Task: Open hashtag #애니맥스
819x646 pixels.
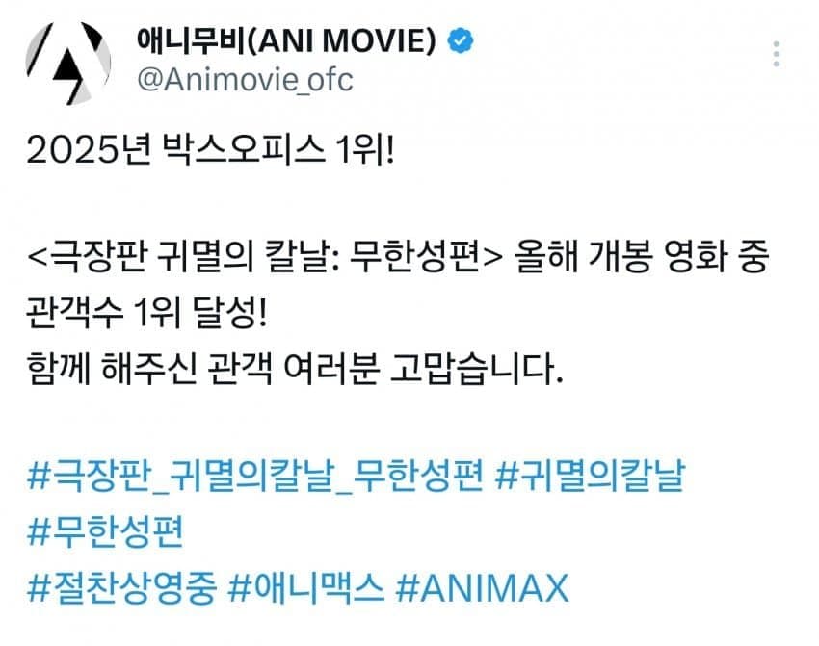Action: coord(306,588)
